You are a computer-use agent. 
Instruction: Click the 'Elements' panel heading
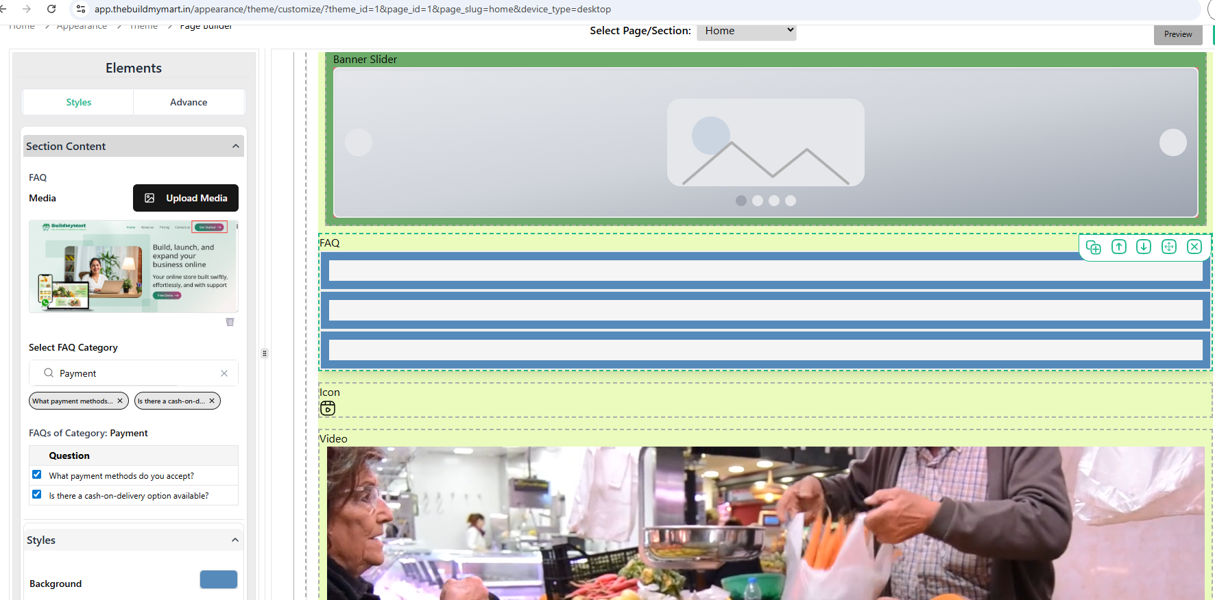pyautogui.click(x=134, y=68)
